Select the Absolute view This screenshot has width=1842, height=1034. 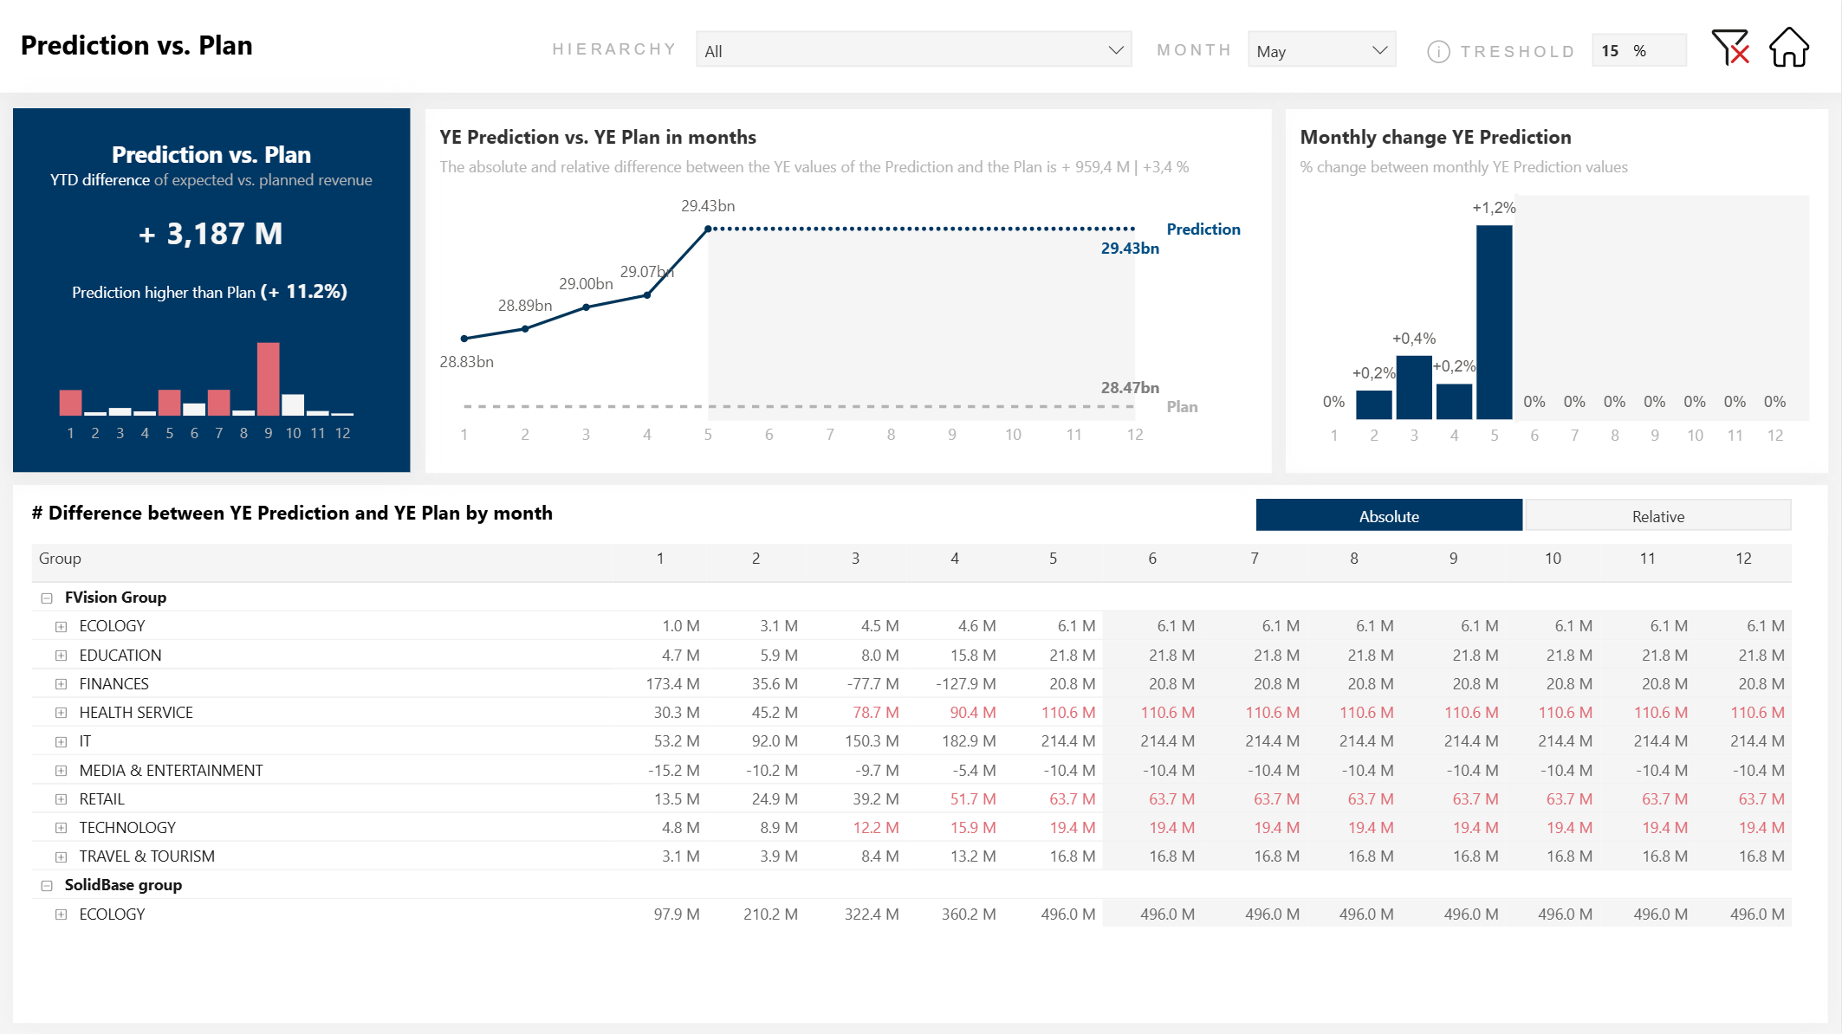point(1389,514)
